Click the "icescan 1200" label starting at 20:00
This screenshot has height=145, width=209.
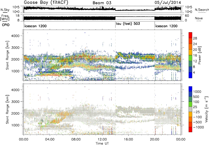[166, 26]
